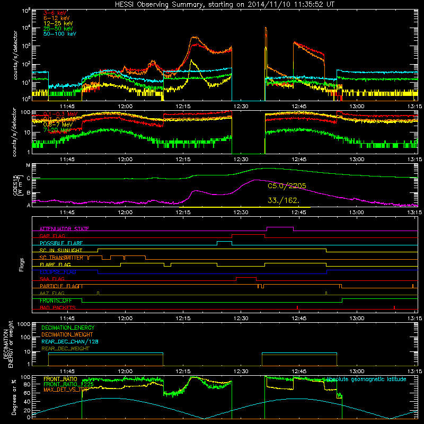Select the GOES15 axis label
Image resolution: width=424 pixels, height=424 pixels.
tap(17, 185)
